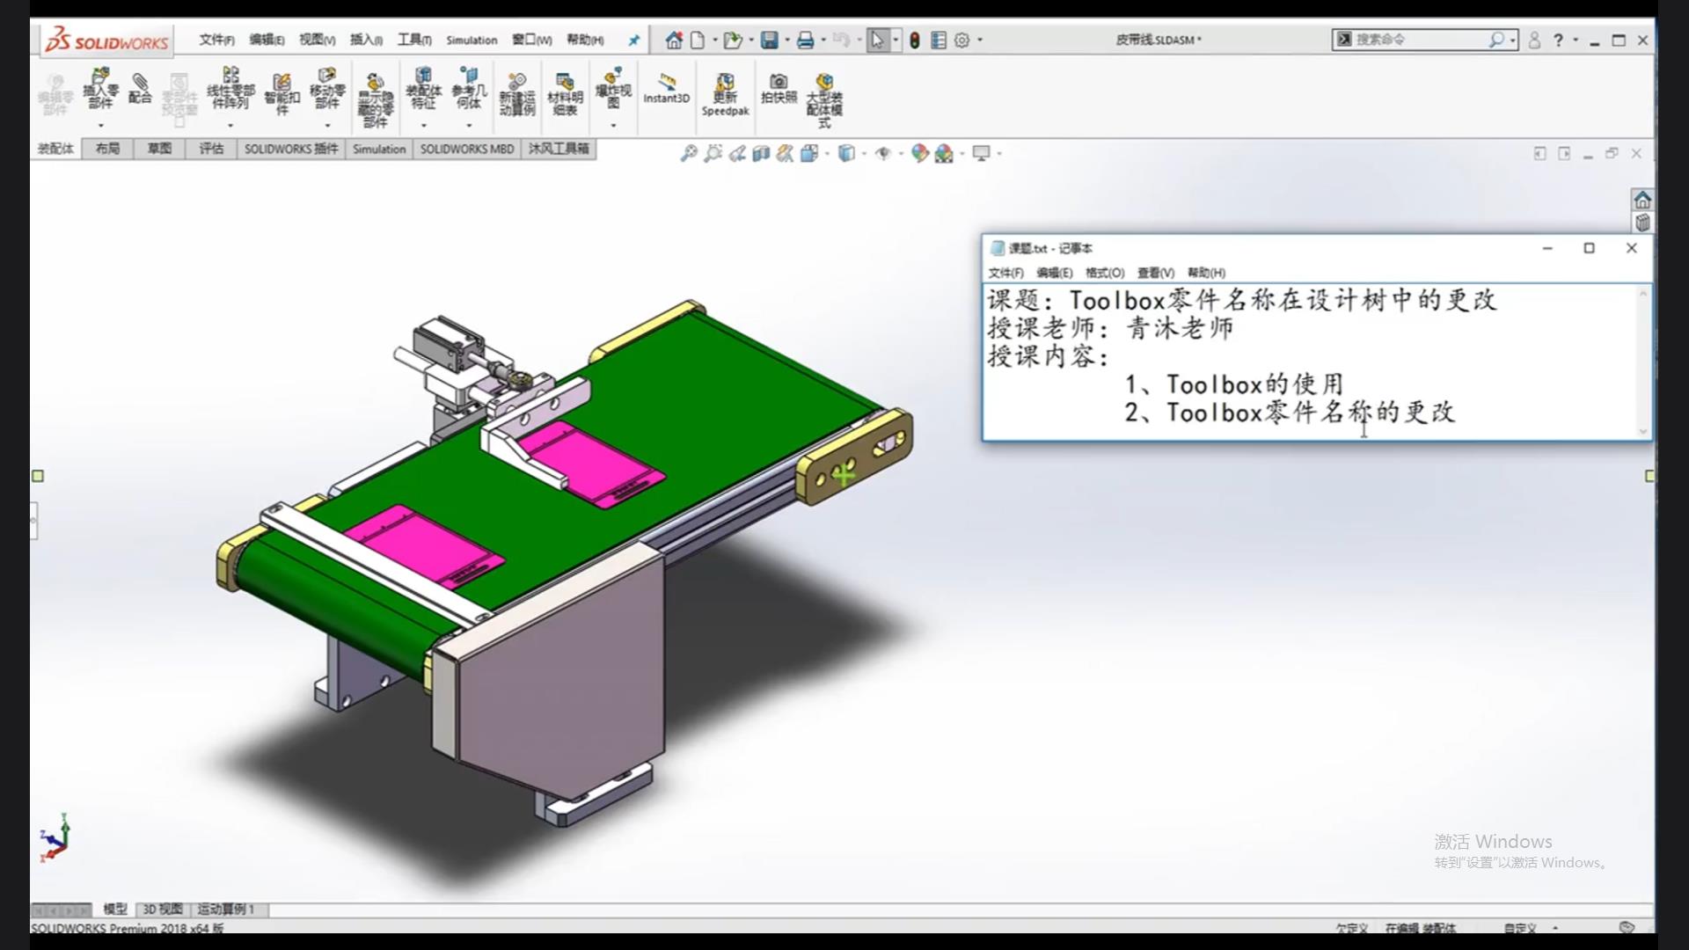Toggle the Instant3D button
The width and height of the screenshot is (1689, 950).
(x=666, y=88)
